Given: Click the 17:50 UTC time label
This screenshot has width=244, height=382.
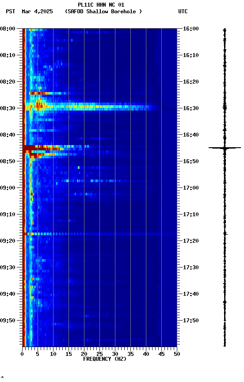Looking at the screenshot, I should click(x=191, y=321).
